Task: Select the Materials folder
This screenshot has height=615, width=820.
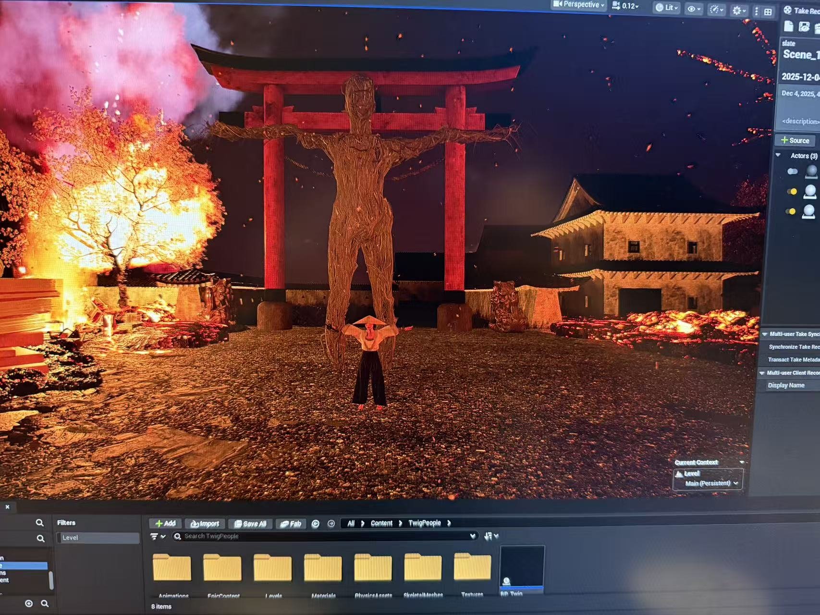Action: (x=323, y=575)
